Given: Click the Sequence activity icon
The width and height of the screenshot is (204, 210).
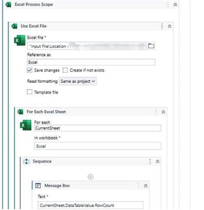Looking at the screenshot, I should point(26,161).
